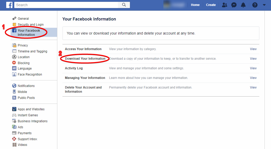Viewport: 271px width, 149px height.
Task: Open Security and Login settings
Action: pyautogui.click(x=31, y=25)
